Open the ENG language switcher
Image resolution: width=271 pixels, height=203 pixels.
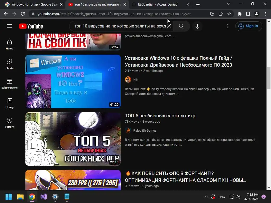tap(222, 197)
